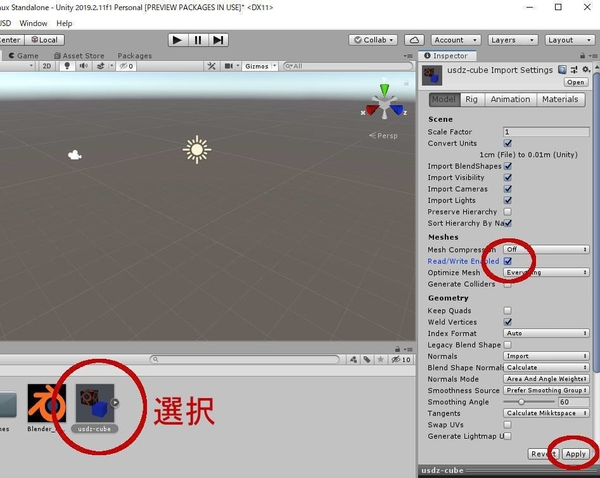Toggle scene audio with the speaker icon

coord(83,66)
